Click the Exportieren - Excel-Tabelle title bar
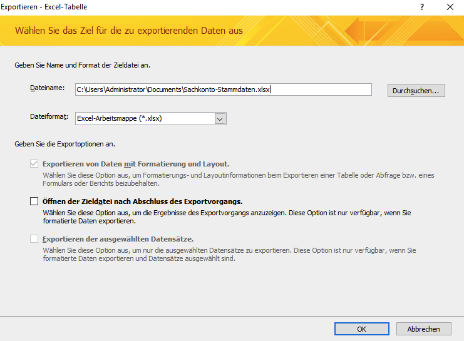This screenshot has height=341, width=464. click(x=44, y=7)
